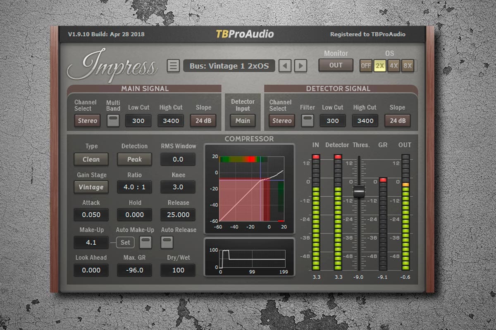This screenshot has width=496, height=330.
Task: Change compressor Type from Clean
Action: [x=91, y=159]
